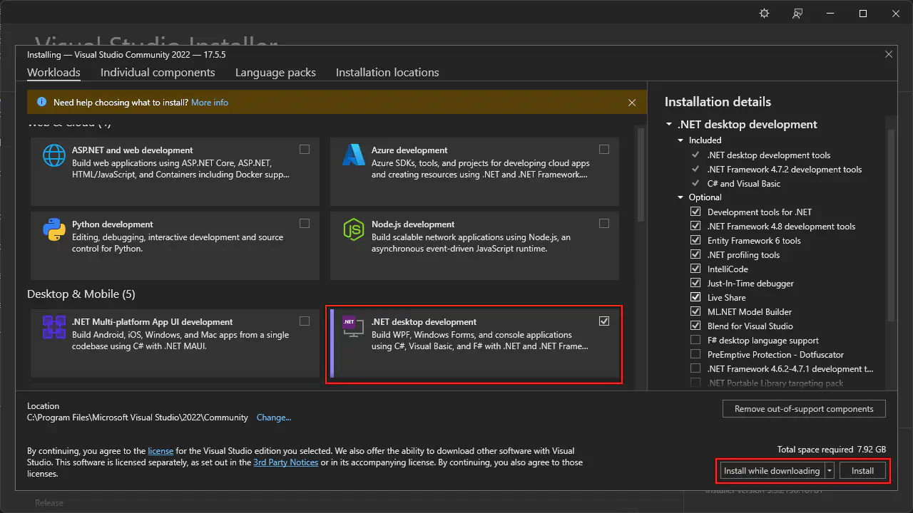Viewport: 913px width, 513px height.
Task: Collapse the Optional components section
Action: pyautogui.click(x=680, y=197)
